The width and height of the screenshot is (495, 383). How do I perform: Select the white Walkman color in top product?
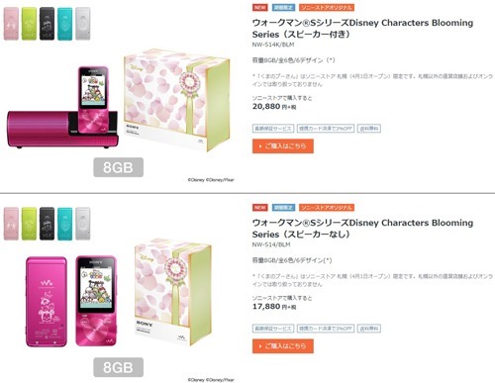coord(82,24)
